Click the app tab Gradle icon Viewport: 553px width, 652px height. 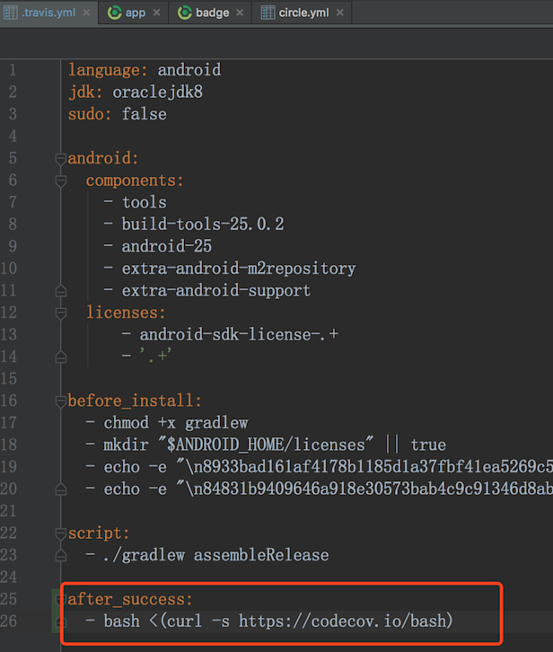[115, 13]
